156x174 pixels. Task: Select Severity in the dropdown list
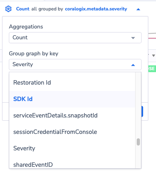point(72,148)
